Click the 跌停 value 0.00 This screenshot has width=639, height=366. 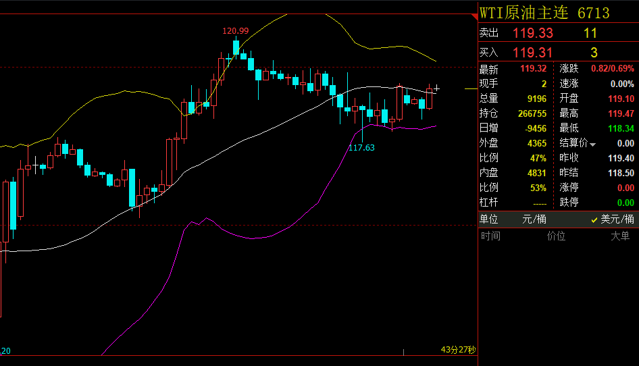[625, 203]
